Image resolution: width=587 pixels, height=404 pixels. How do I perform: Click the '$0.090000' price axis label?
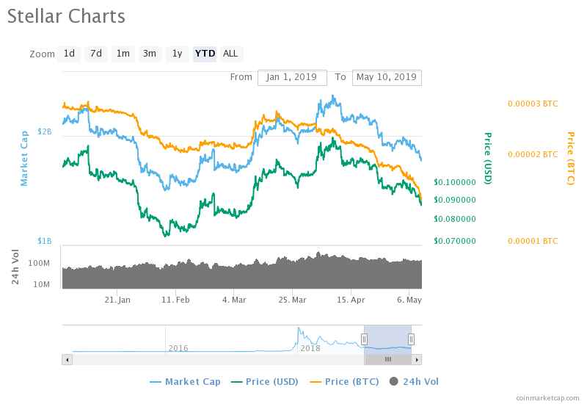click(454, 200)
